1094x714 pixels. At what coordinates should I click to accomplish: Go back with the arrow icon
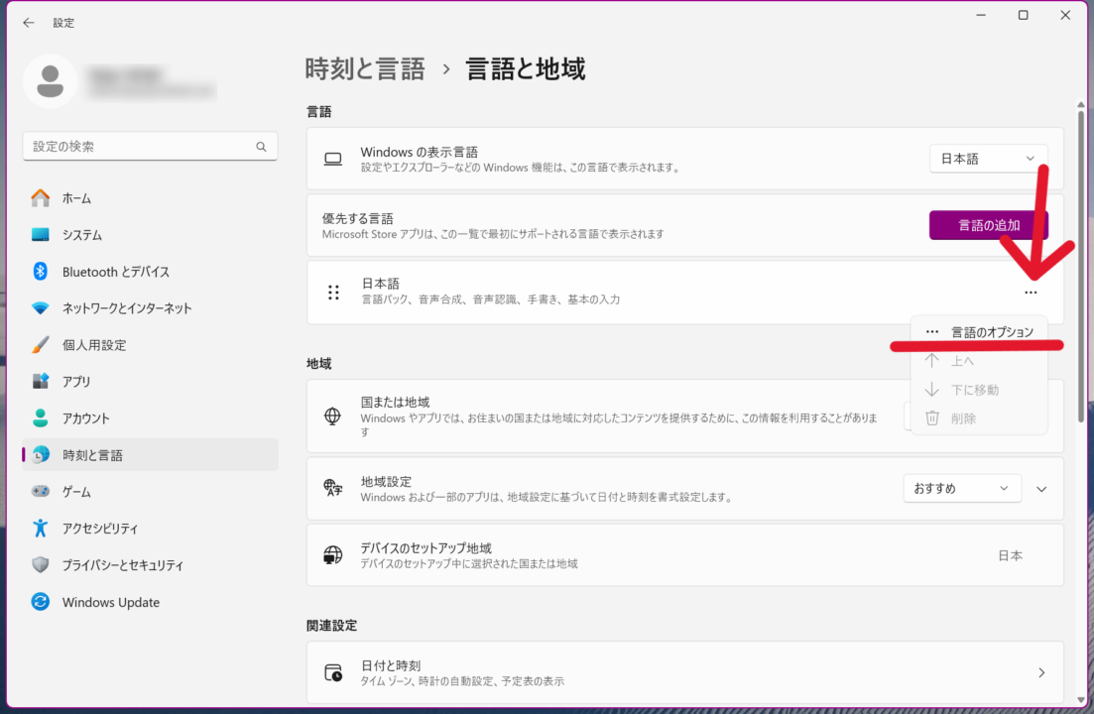coord(28,22)
